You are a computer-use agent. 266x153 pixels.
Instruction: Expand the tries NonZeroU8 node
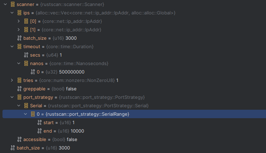[x=12, y=80]
